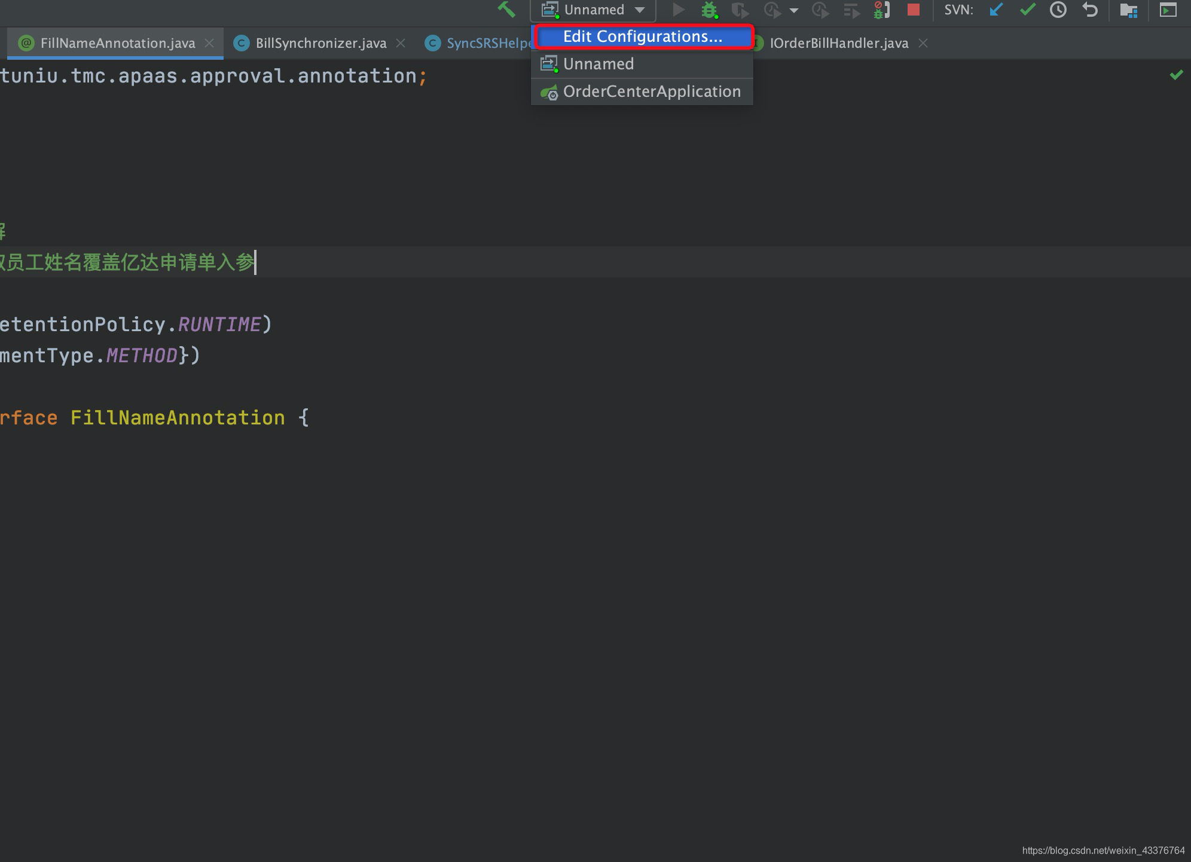1191x862 pixels.
Task: Choose Edit Configurations... menu entry
Action: click(x=643, y=37)
